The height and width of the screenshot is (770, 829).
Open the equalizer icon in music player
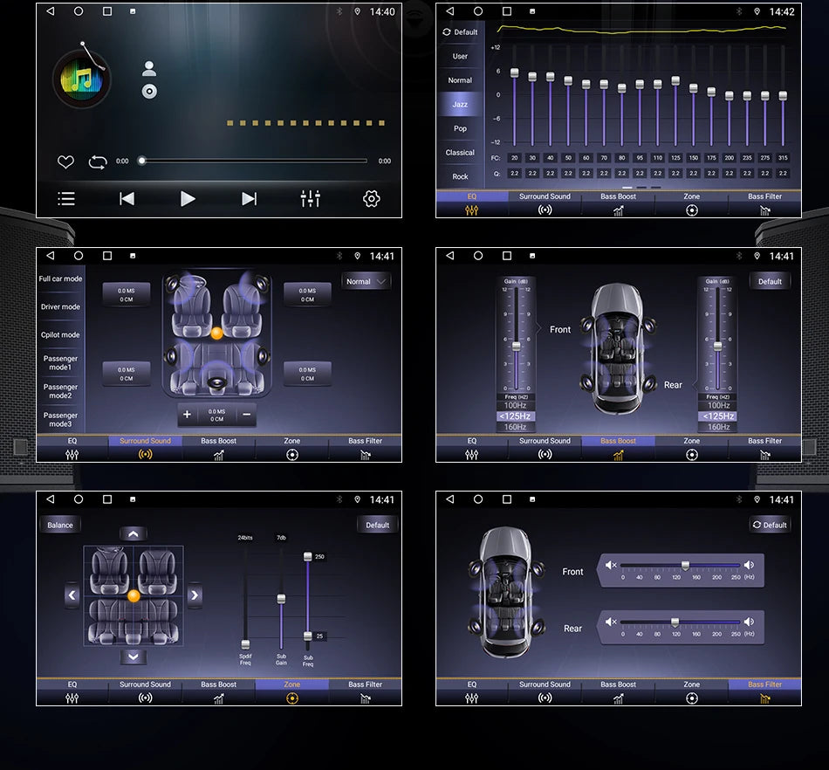[311, 199]
